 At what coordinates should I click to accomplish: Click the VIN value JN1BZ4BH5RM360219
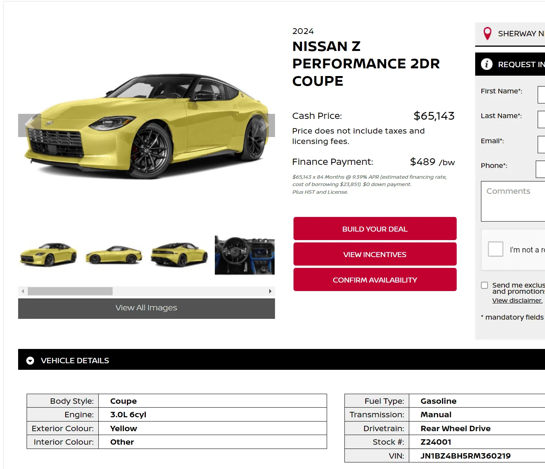(466, 456)
